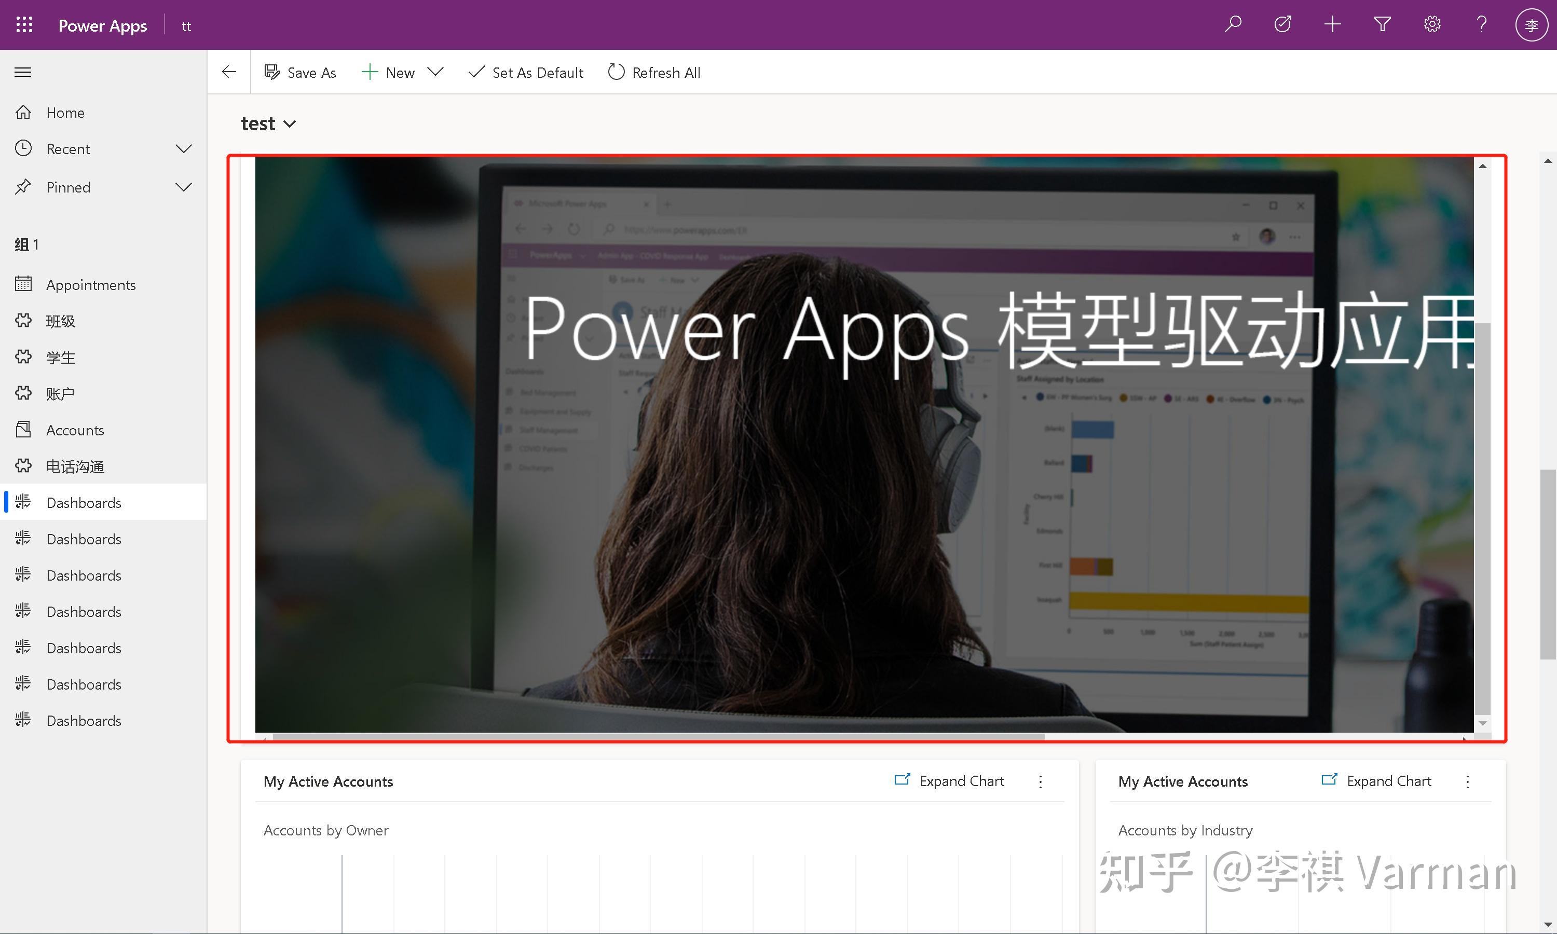
Task: Click the search magnifier icon
Action: pos(1233,24)
